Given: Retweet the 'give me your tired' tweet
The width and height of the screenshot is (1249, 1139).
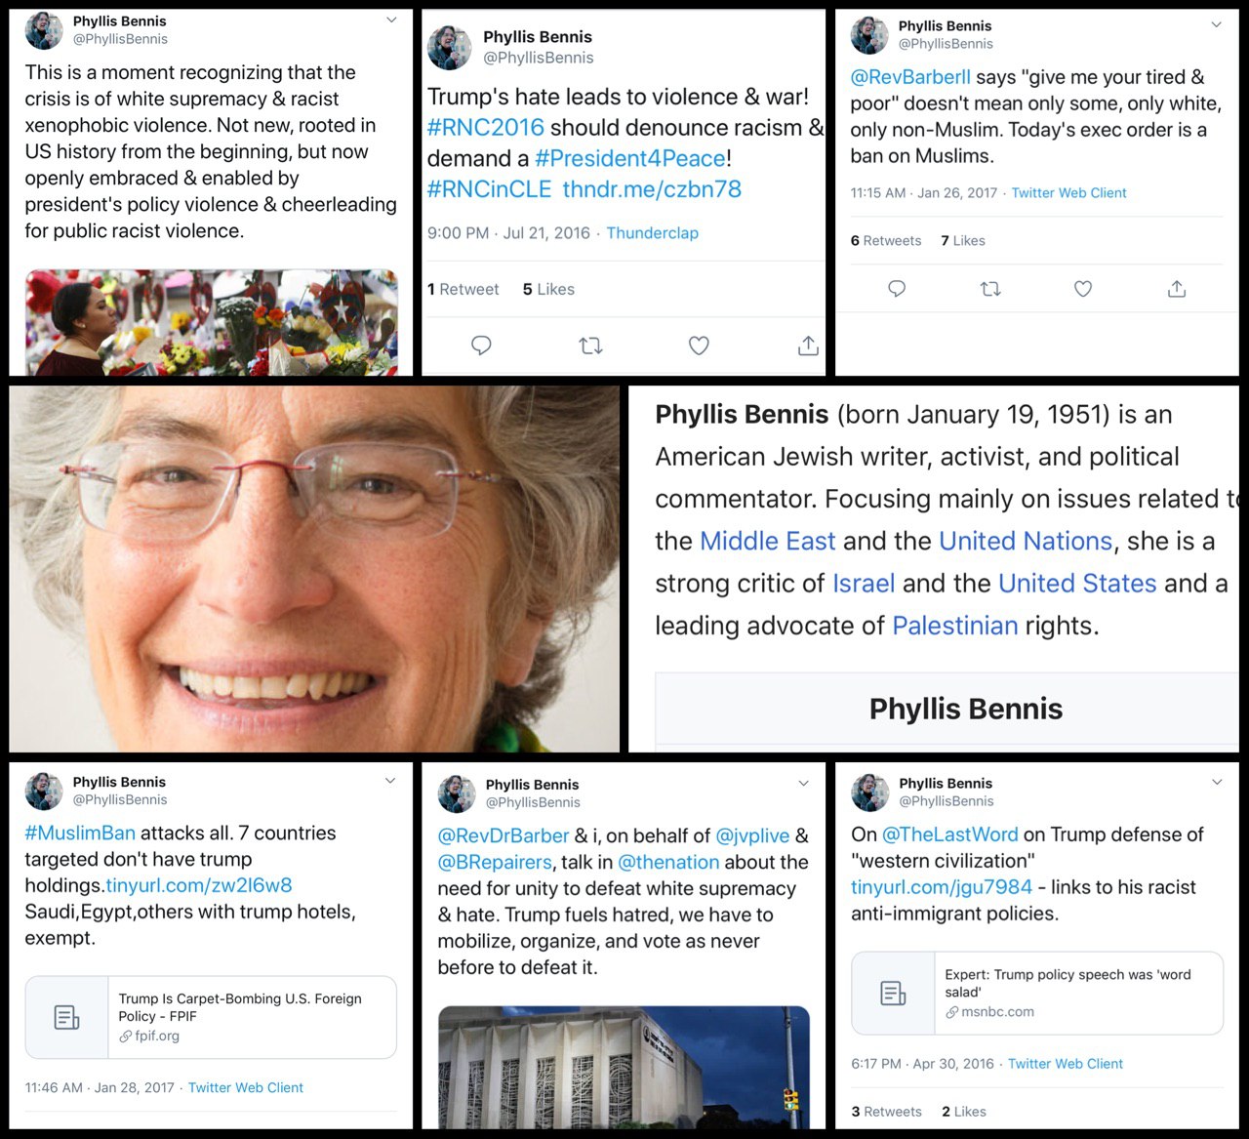Looking at the screenshot, I should click(990, 289).
